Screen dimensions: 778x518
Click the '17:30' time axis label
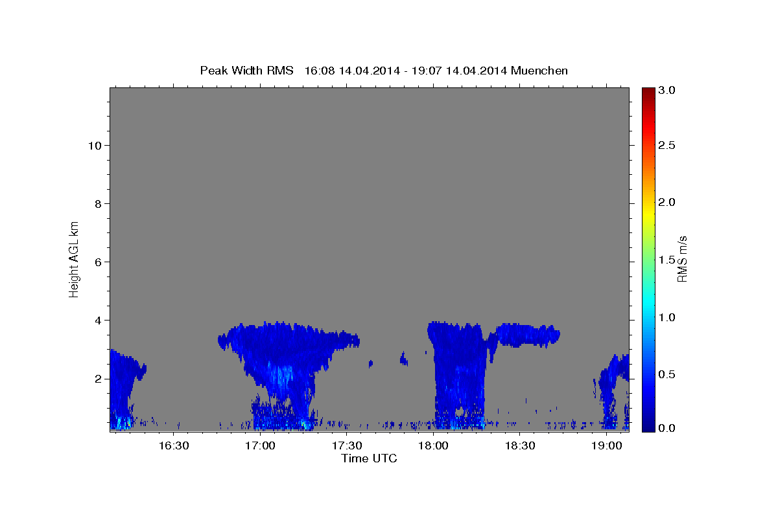click(x=347, y=445)
